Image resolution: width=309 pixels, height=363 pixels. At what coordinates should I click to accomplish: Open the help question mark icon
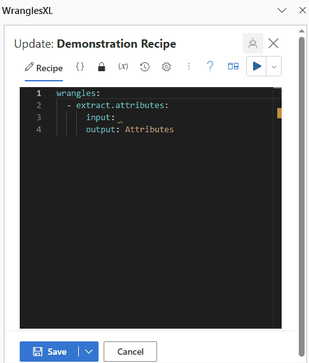coord(210,67)
